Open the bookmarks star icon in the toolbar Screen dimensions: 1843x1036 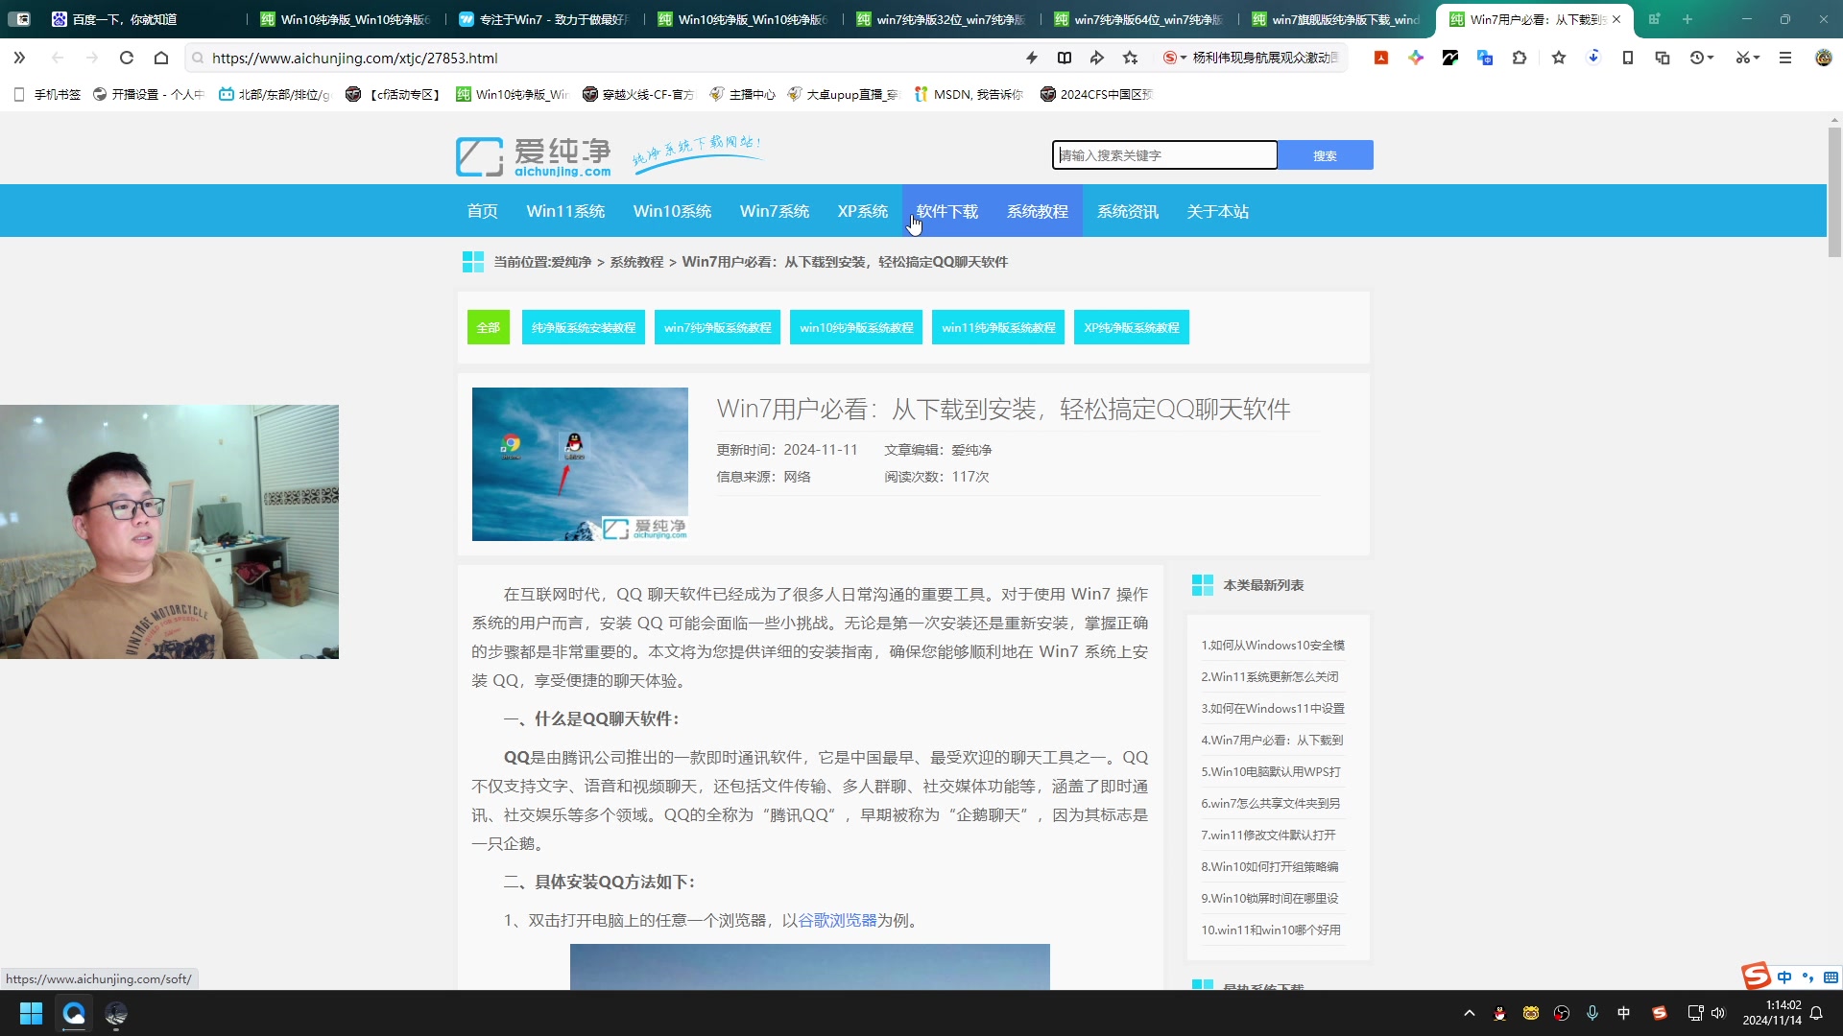pyautogui.click(x=1559, y=58)
